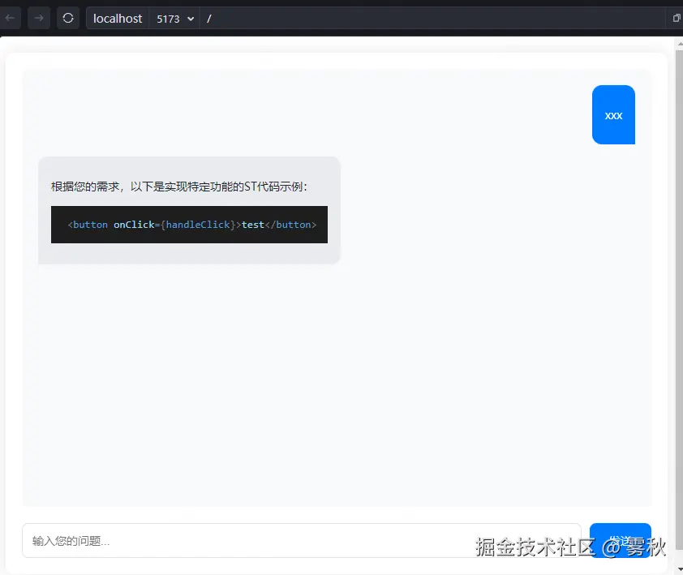The width and height of the screenshot is (683, 575).
Task: Click the copy page URL icon
Action: pyautogui.click(x=676, y=18)
